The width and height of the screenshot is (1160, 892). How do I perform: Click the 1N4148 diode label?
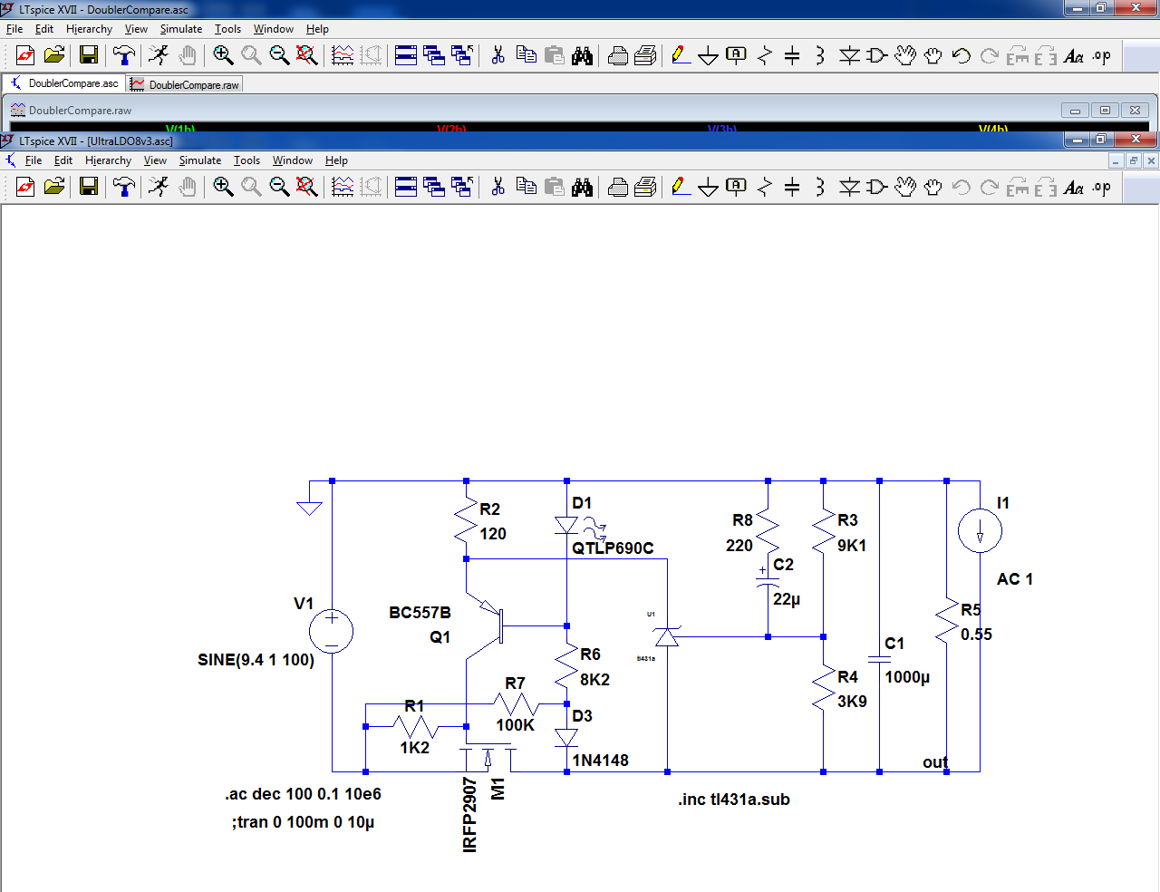[x=600, y=761]
